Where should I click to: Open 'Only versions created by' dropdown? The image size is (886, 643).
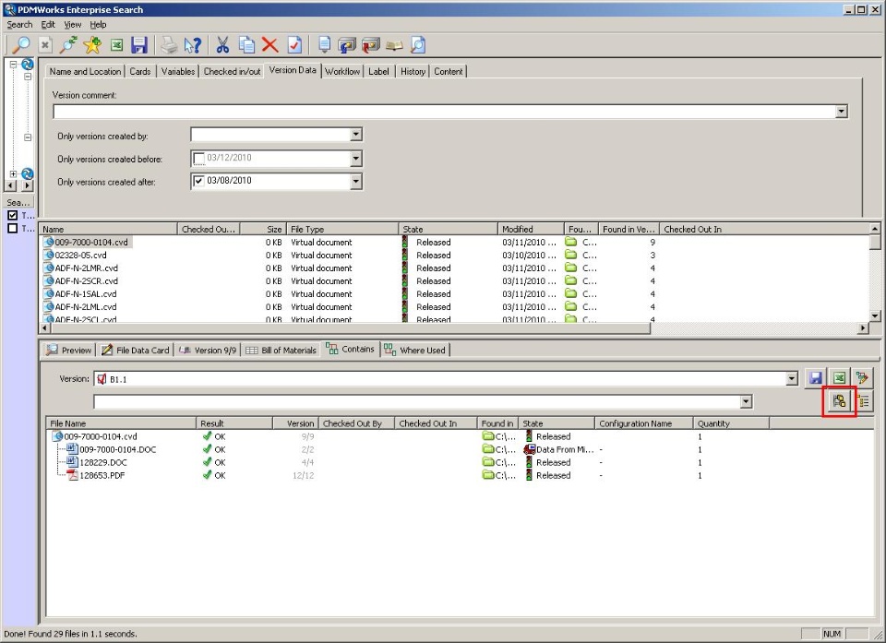click(x=355, y=135)
